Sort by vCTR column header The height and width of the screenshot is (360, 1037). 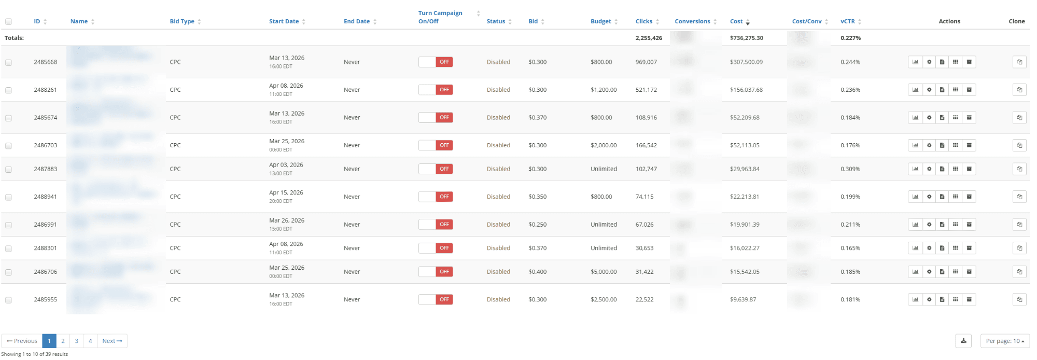[851, 21]
